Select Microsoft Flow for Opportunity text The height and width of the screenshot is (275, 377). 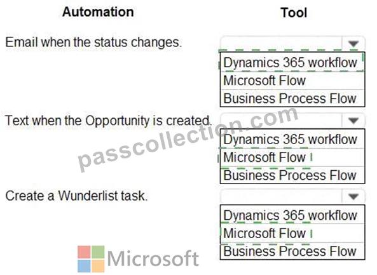[x=292, y=158]
